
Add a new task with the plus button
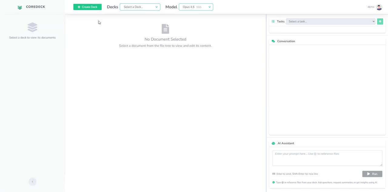click(x=380, y=22)
